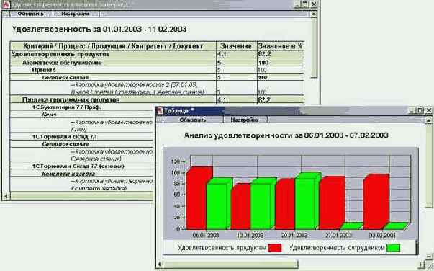Click the Значение в % column header
The height and width of the screenshot is (271, 434).
[280, 46]
